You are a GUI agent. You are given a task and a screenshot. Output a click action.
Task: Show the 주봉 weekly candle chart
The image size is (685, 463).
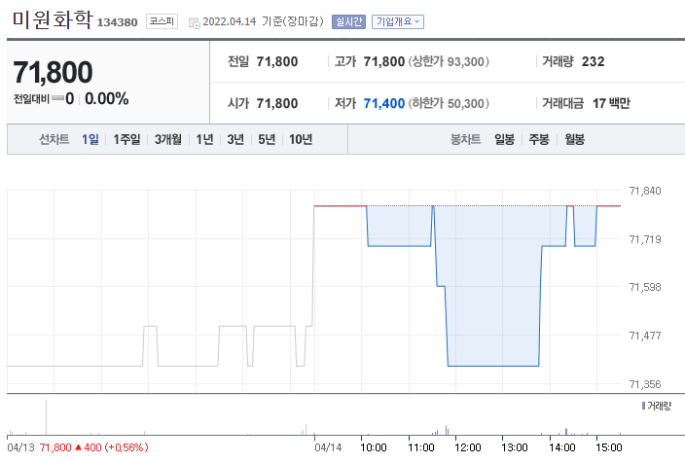[539, 139]
